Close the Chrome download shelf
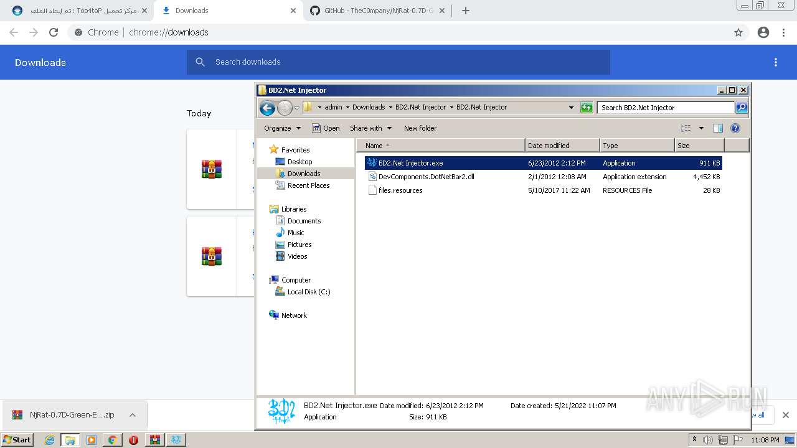797x448 pixels. (786, 415)
